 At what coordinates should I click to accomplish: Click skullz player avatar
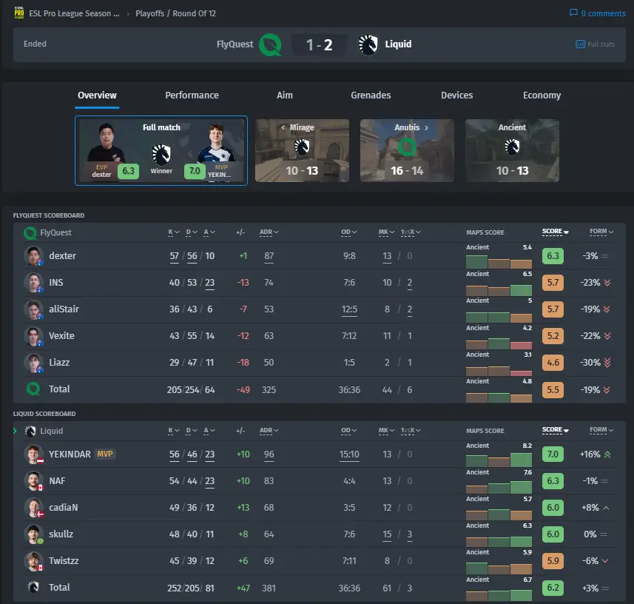(33, 534)
